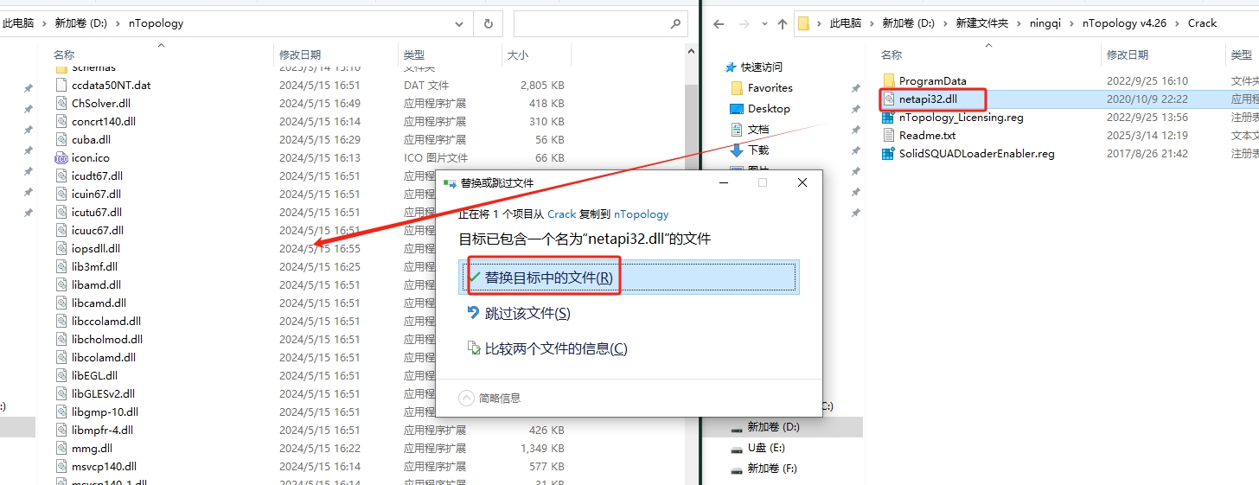Select U盘 (E:) drive in navigation pane
Image resolution: width=1259 pixels, height=485 pixels.
coord(765,448)
